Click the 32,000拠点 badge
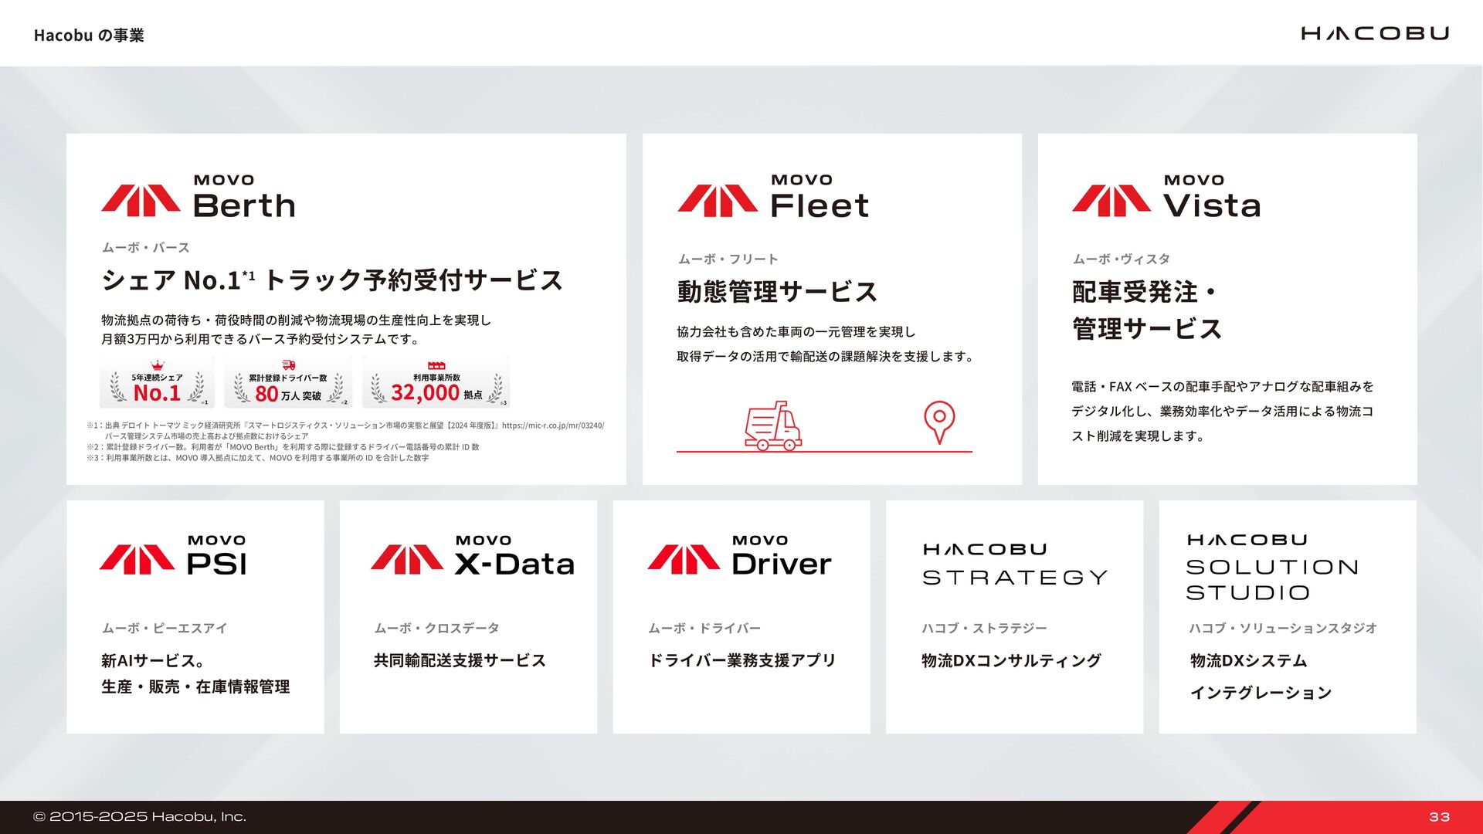 coord(436,383)
